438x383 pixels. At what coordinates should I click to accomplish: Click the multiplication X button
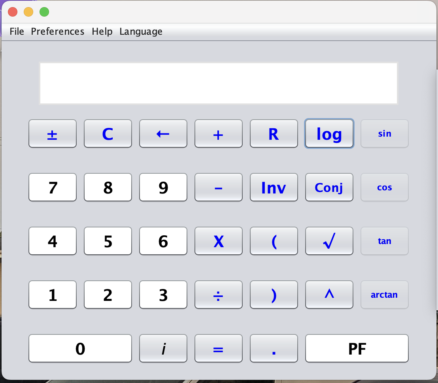tap(218, 241)
